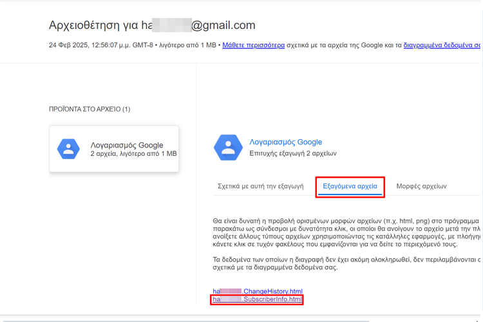Click the archive date '24 Φεβ 2025' text
Screen dimensions: 483x322
tap(68, 45)
